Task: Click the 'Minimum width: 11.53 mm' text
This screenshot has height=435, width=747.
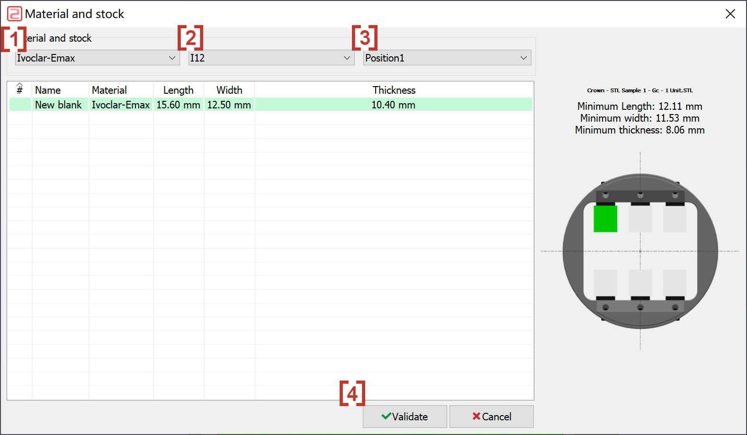Action: pos(640,118)
